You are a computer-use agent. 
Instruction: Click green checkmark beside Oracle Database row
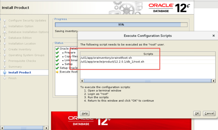click(57, 49)
